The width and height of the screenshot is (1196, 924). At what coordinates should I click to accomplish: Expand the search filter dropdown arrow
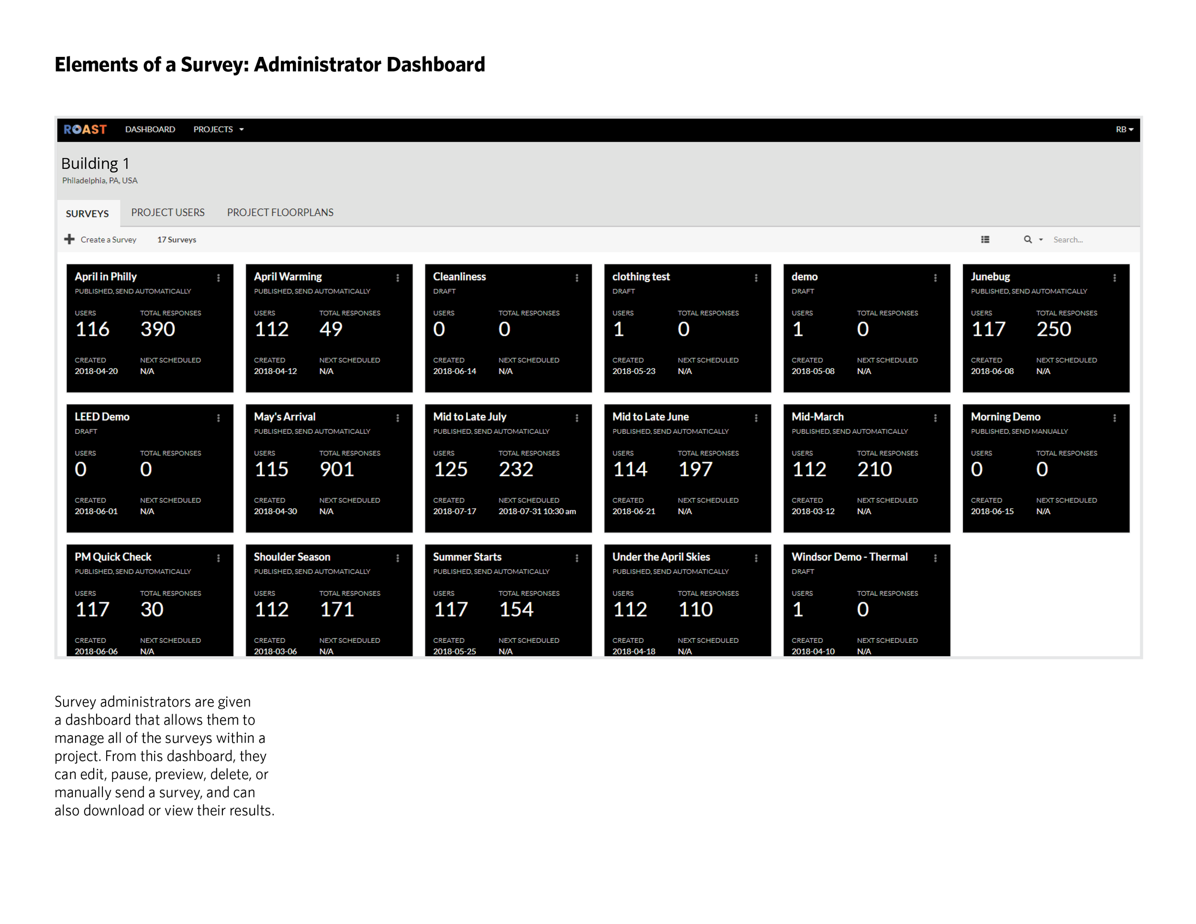pyautogui.click(x=1041, y=240)
